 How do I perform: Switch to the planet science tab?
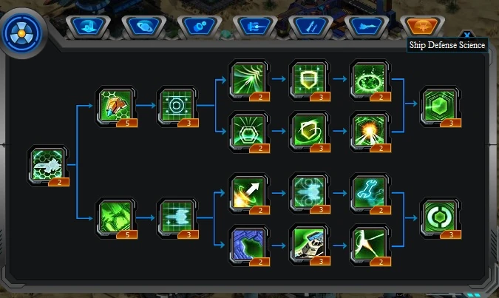(144, 27)
